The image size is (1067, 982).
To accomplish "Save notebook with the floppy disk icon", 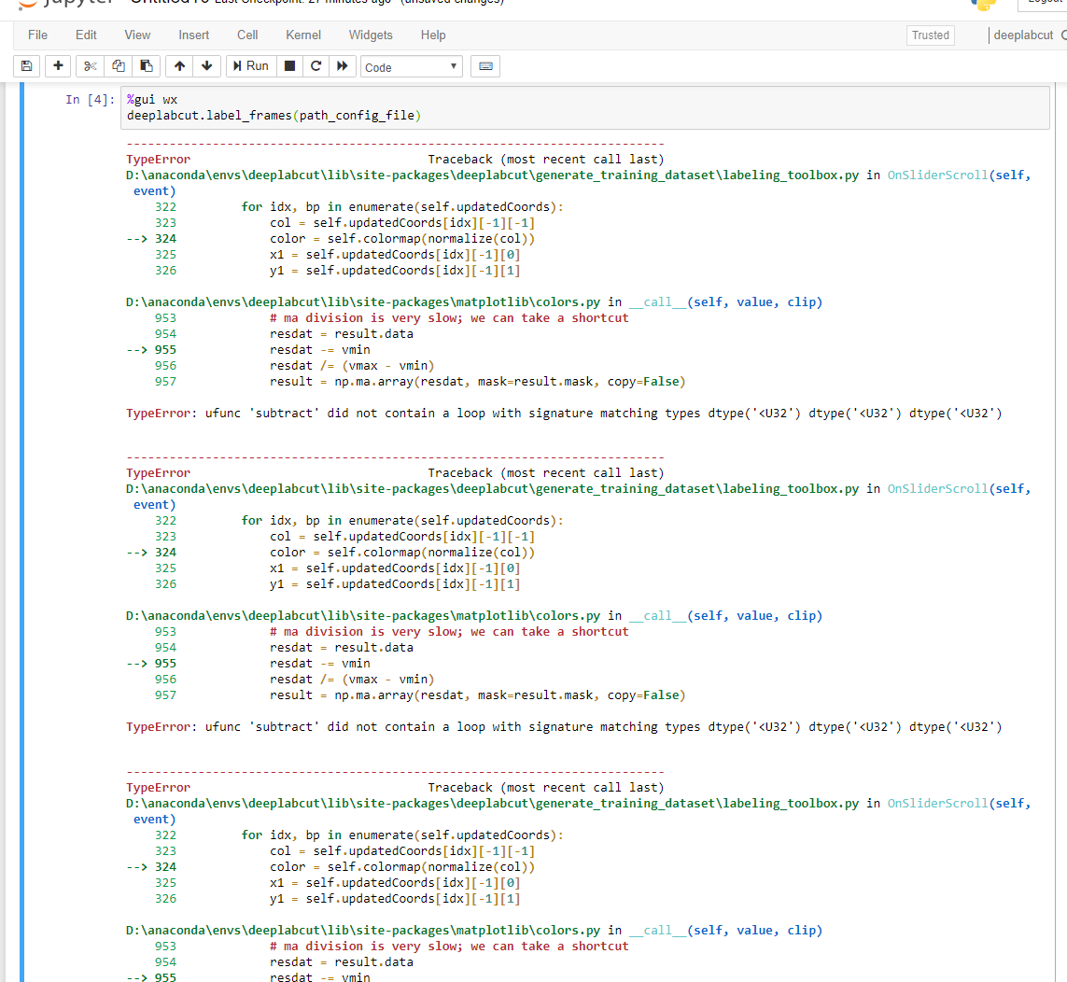I will pyautogui.click(x=26, y=66).
